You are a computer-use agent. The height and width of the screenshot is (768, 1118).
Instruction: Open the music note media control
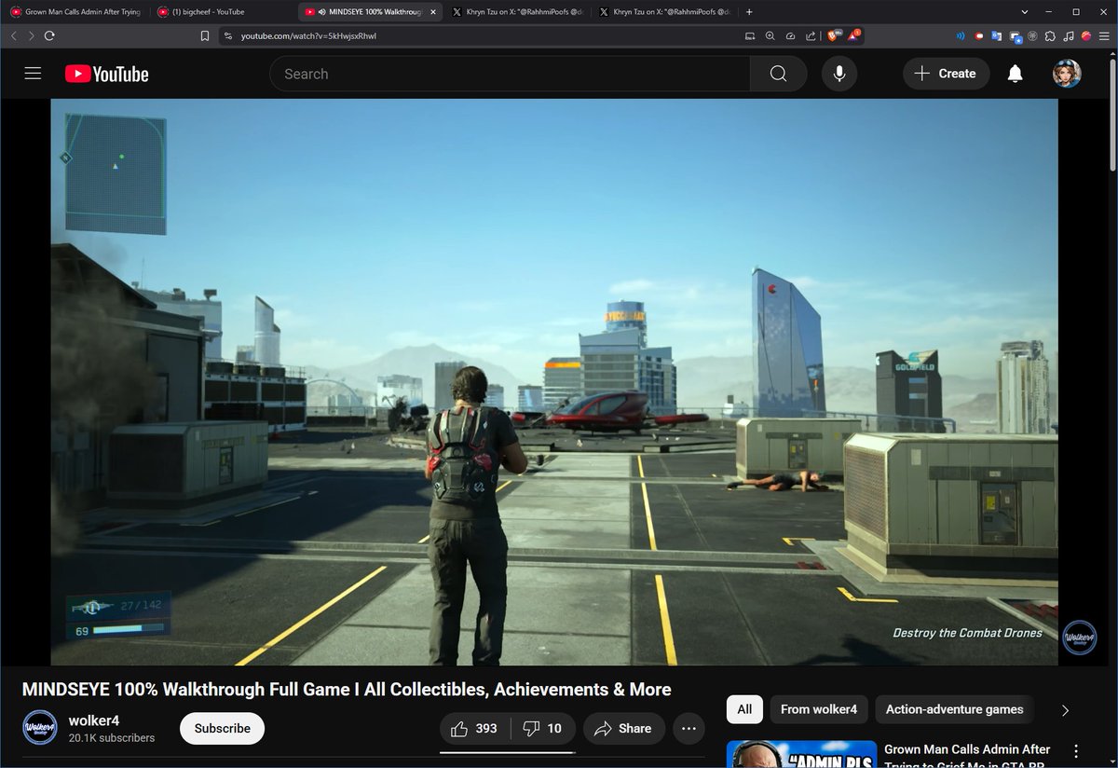click(x=1068, y=35)
